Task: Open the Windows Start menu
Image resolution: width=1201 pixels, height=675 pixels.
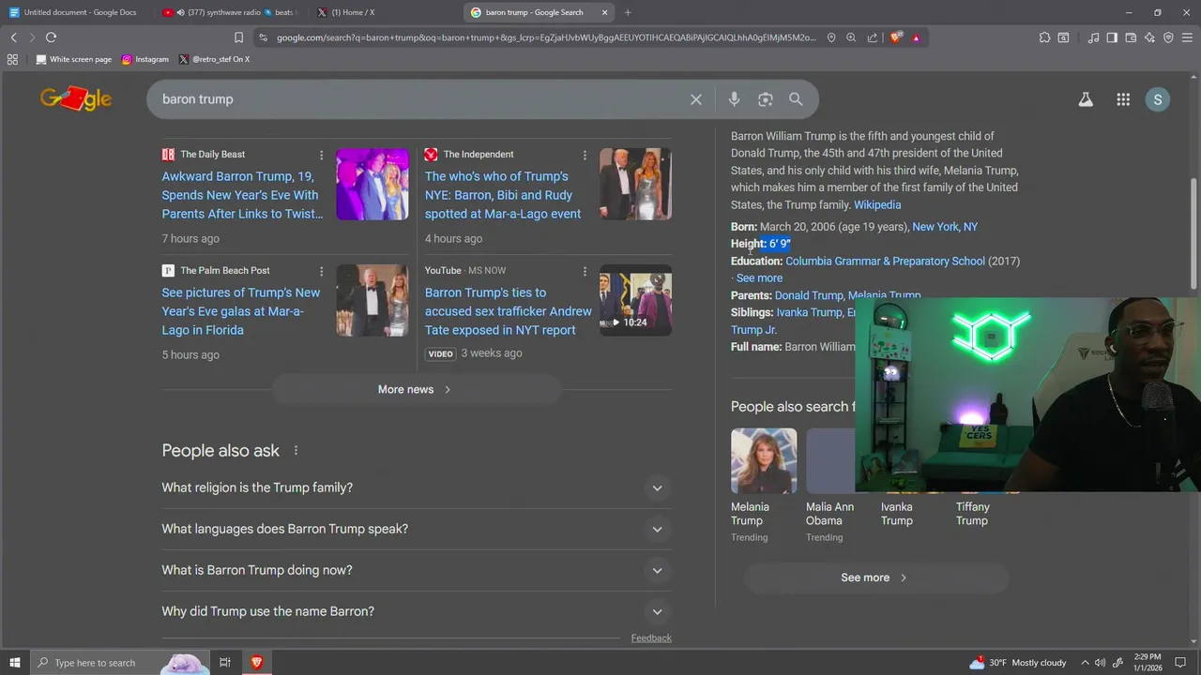Action: point(15,663)
